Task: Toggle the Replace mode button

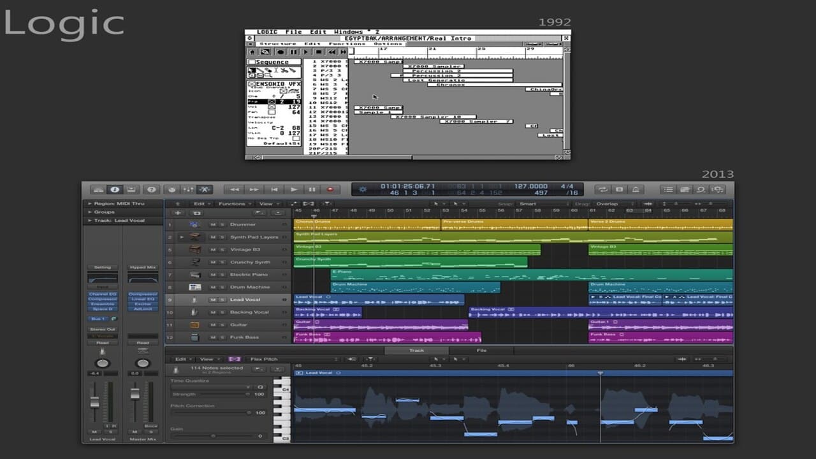Action: (x=619, y=189)
